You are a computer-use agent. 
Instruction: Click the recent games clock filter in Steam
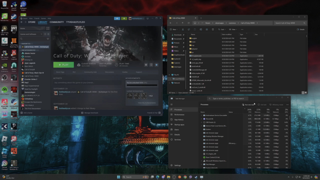tap(45, 34)
